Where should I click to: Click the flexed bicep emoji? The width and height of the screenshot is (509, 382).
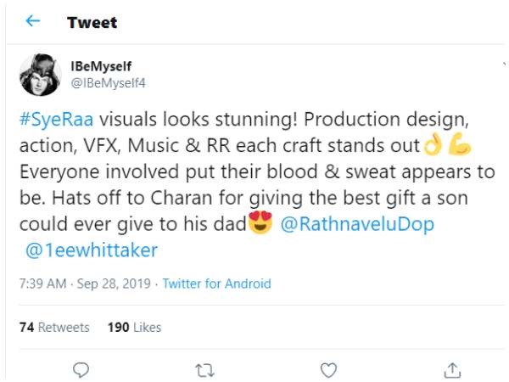tap(459, 143)
